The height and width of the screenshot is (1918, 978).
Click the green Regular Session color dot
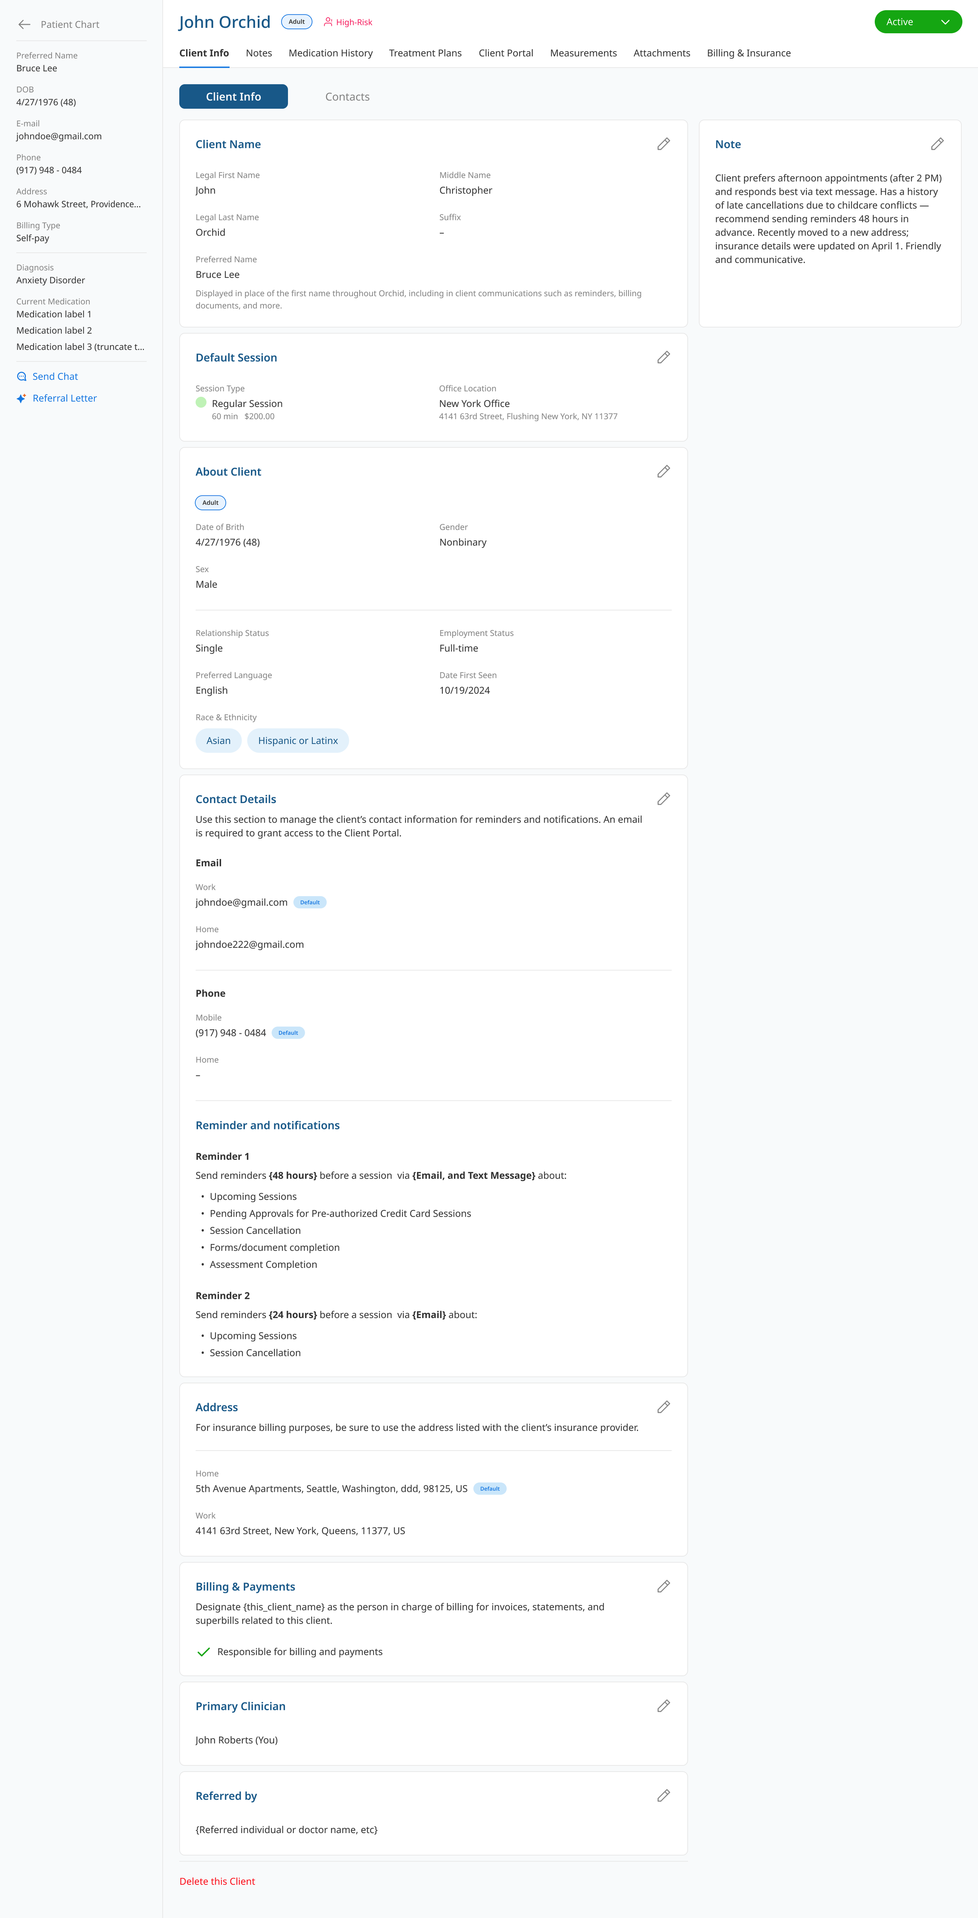click(x=201, y=402)
